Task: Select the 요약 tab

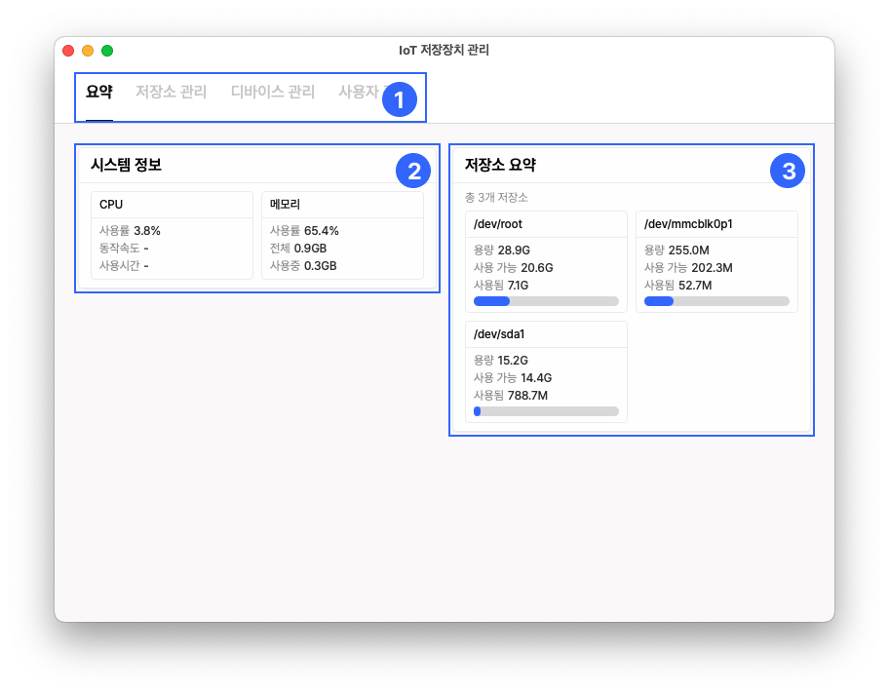Action: pyautogui.click(x=99, y=92)
